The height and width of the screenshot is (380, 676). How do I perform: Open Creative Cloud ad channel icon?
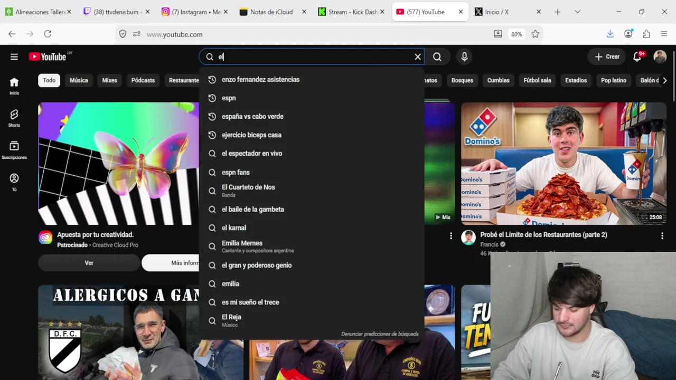tap(45, 237)
